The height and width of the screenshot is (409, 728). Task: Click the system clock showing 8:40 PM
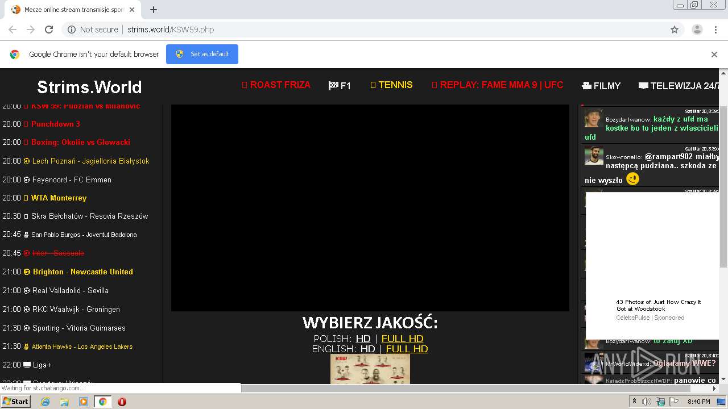698,402
